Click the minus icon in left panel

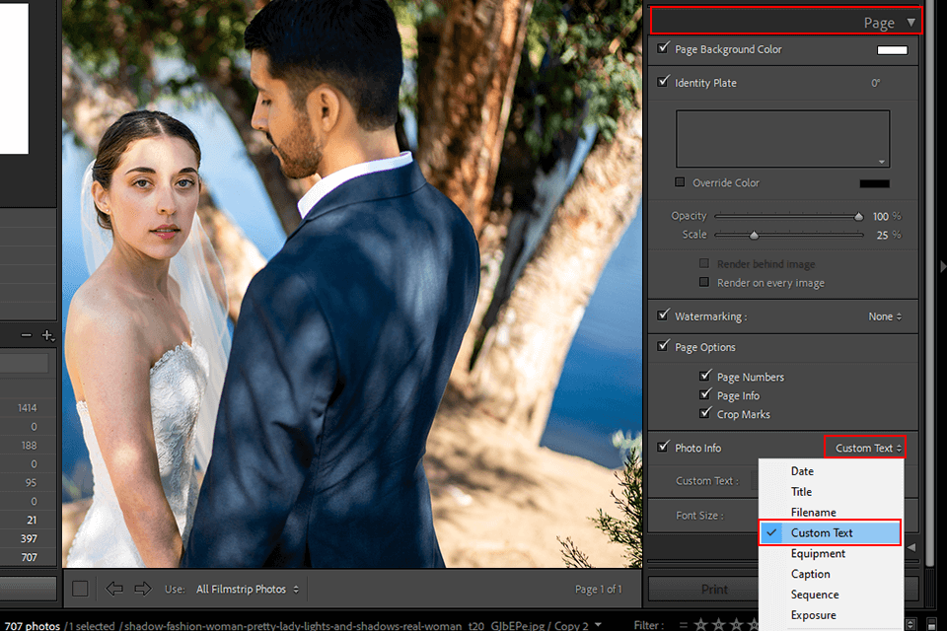point(26,336)
